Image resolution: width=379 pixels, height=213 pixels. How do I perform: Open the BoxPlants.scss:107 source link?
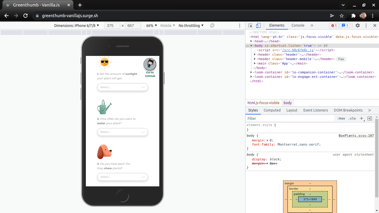[356, 135]
